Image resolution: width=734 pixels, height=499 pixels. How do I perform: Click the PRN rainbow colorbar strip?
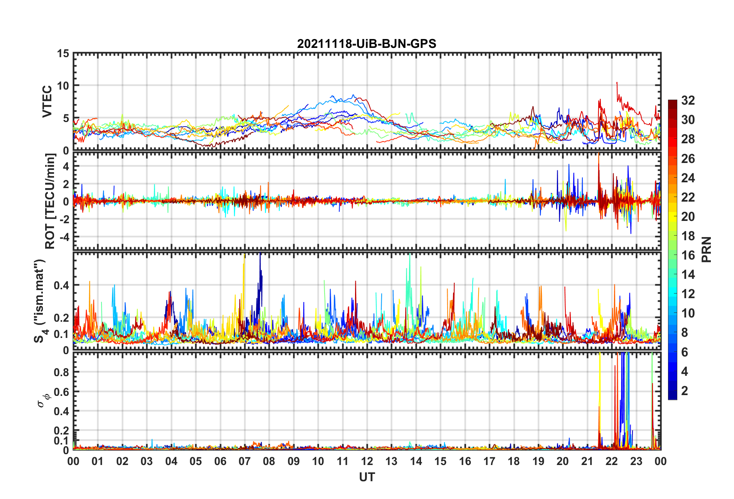pyautogui.click(x=673, y=250)
